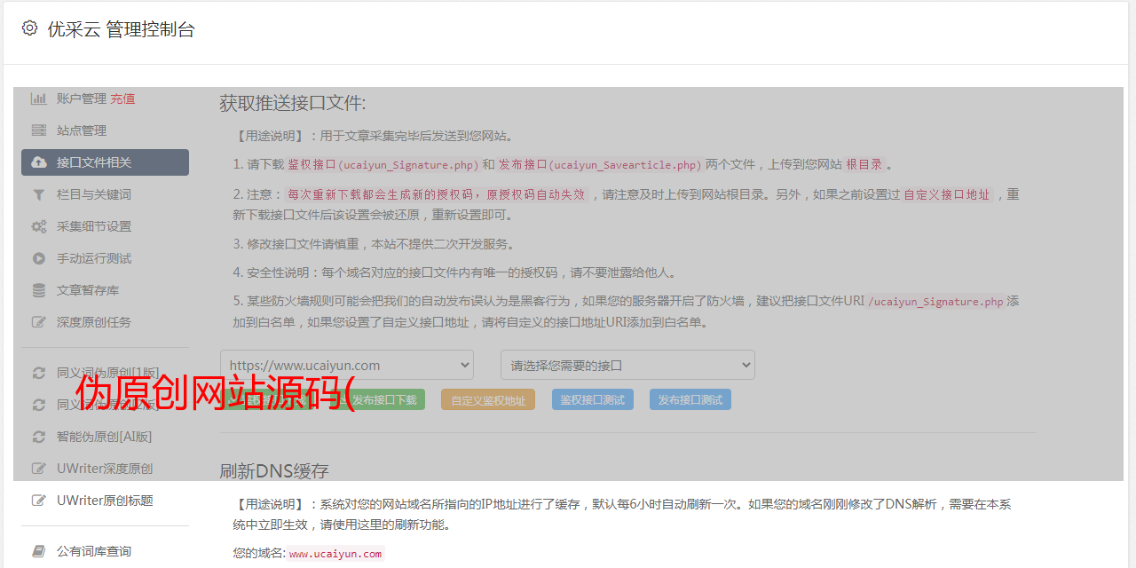Click the red 充值 link
Screen dimensions: 1136x568
(x=122, y=99)
